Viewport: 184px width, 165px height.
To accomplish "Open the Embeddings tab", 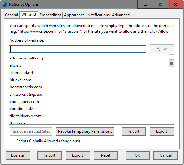I will coord(51,15).
